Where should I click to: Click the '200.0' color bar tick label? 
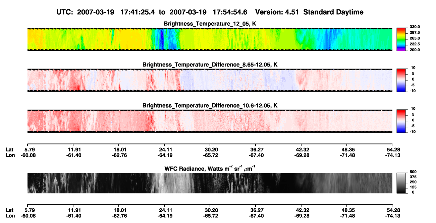point(415,49)
